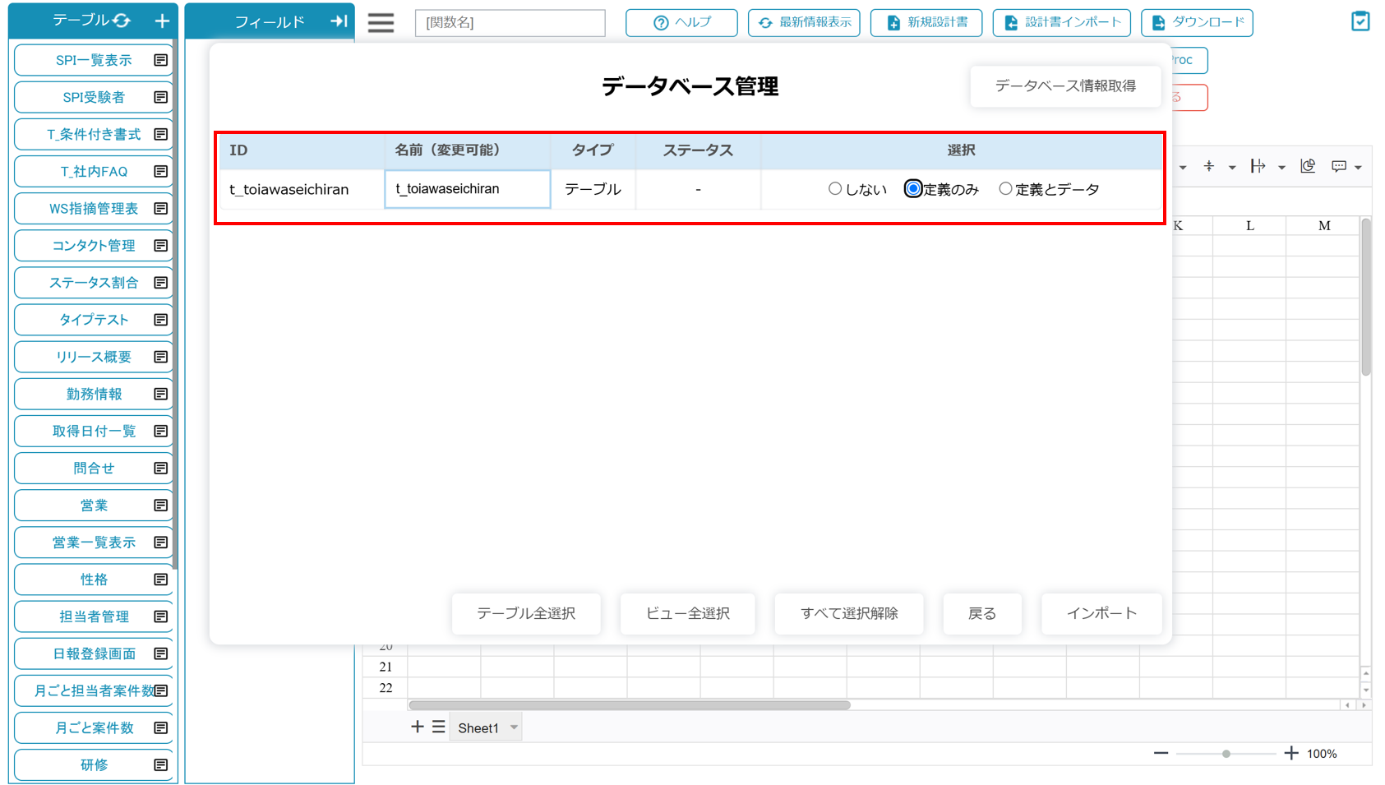1385x785 pixels.
Task: Click the horizontal scrollbar under the spreadsheet
Action: [x=630, y=705]
